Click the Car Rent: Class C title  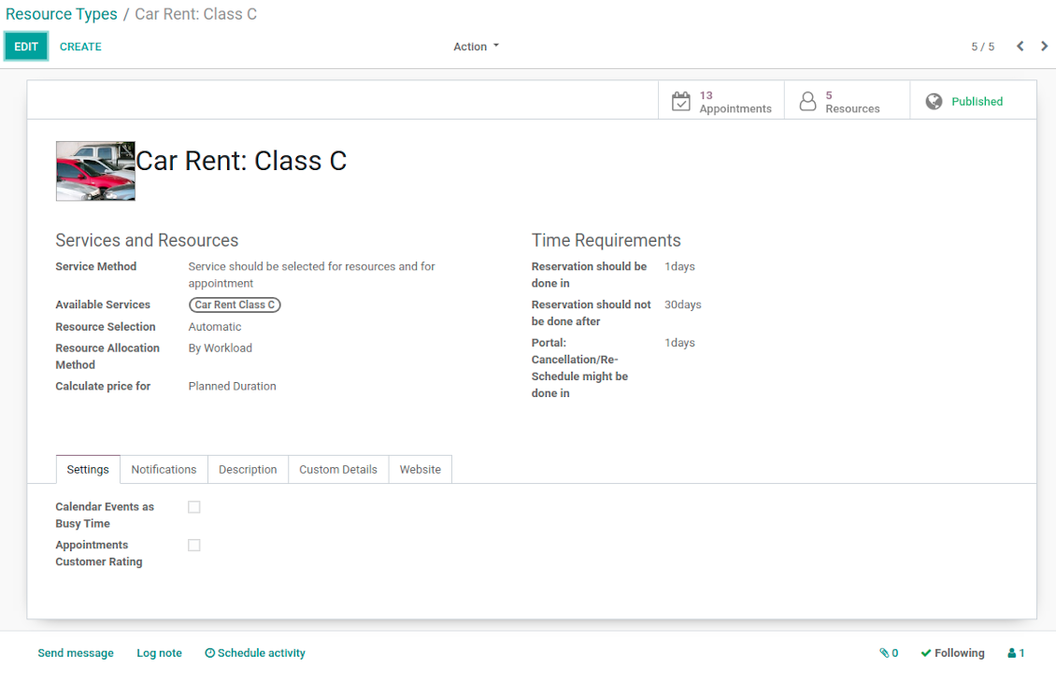coord(241,161)
